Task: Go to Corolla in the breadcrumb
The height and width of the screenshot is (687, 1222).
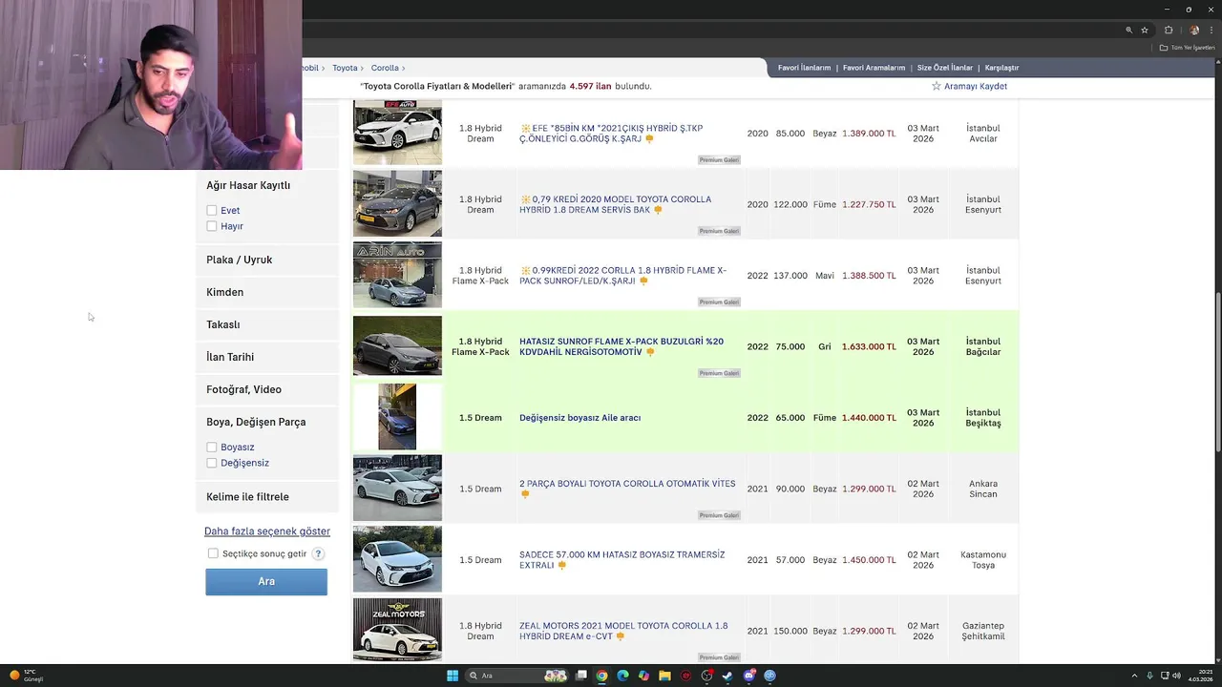Action: (385, 68)
